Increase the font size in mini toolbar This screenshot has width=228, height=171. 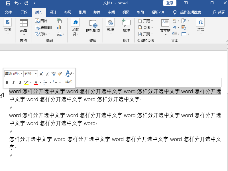click(x=41, y=74)
